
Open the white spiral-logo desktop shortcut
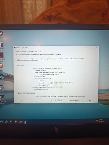2,87
